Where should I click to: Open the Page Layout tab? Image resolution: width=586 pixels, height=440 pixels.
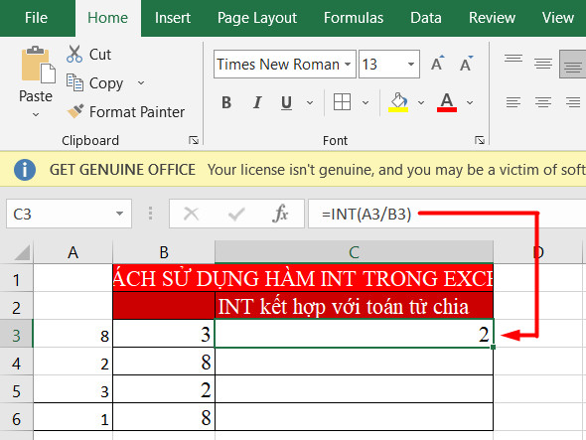(257, 18)
